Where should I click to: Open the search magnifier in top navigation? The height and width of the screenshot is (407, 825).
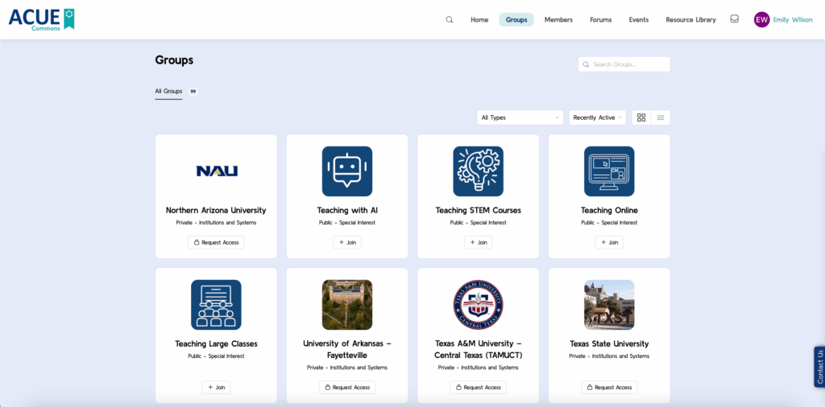[x=450, y=19]
